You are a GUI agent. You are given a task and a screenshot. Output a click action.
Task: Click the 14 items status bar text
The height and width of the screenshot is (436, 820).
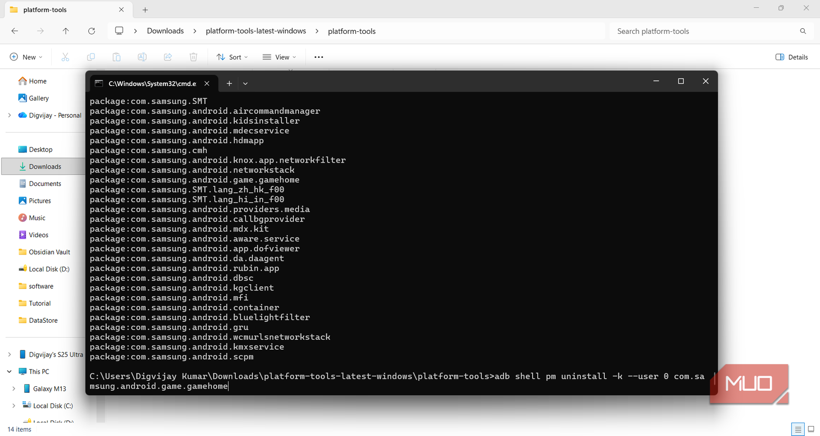[19, 430]
